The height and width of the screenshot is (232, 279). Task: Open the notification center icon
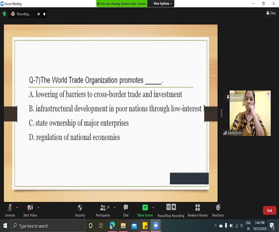pyautogui.click(x=272, y=226)
